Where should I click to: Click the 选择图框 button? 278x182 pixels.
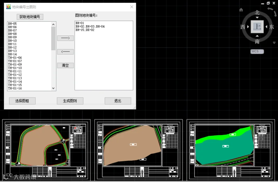click(x=22, y=101)
